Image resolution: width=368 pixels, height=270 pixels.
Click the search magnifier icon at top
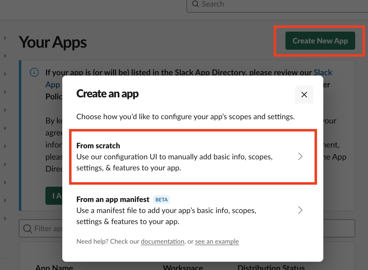(x=195, y=4)
